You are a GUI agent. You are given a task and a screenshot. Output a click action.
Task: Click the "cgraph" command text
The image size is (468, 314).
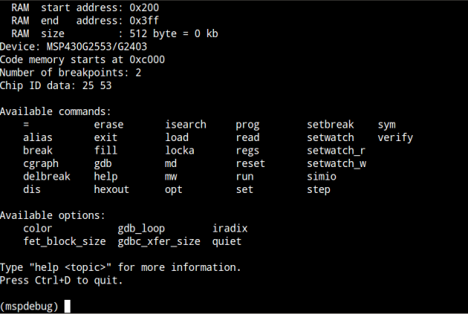coord(41,163)
